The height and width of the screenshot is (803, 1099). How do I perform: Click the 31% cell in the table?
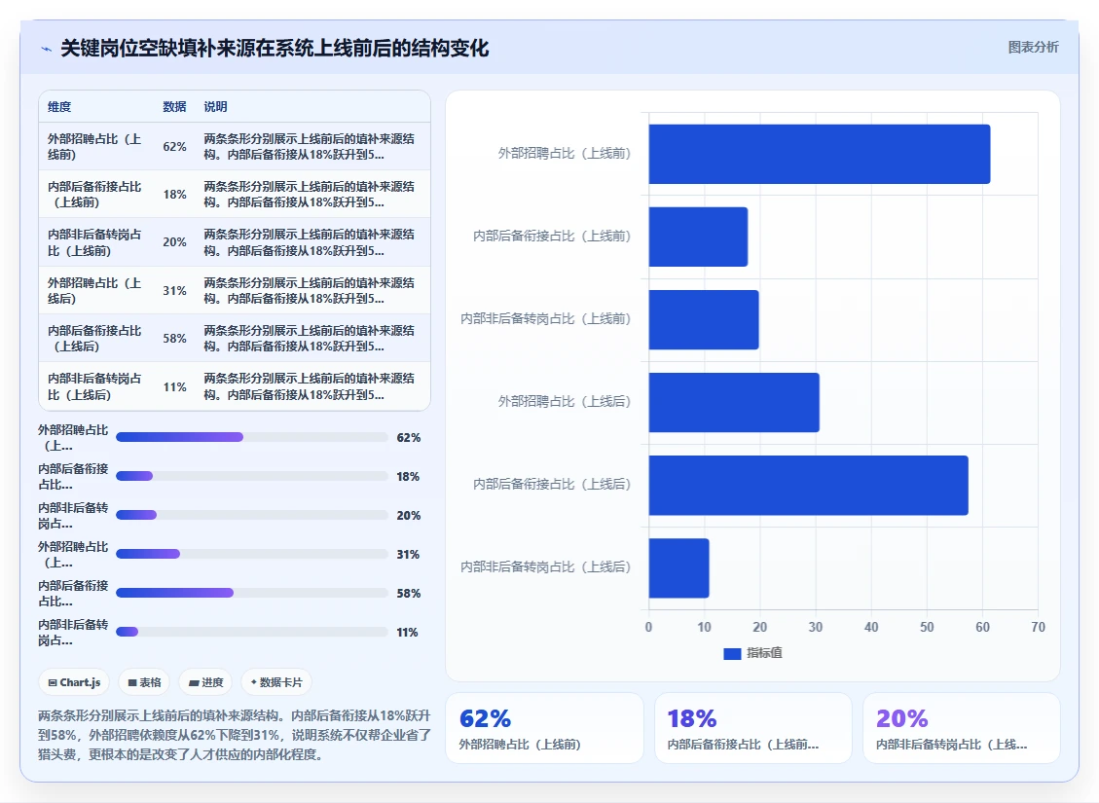pos(174,290)
